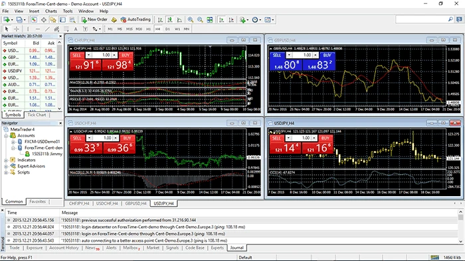Switch timeframe to M15
465x261 pixels.
[129, 29]
